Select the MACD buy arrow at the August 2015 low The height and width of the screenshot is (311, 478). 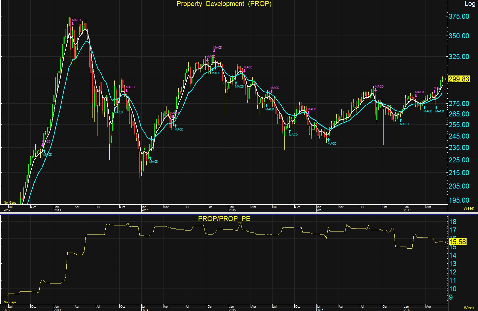click(x=290, y=131)
